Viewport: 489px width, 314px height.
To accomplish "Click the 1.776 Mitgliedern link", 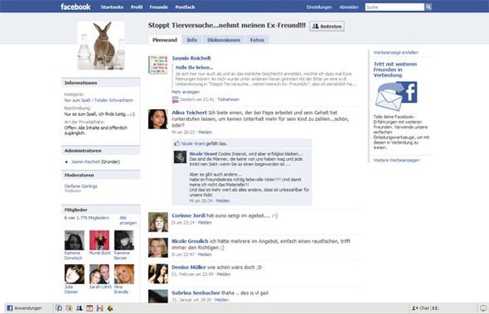I will click(x=93, y=218).
